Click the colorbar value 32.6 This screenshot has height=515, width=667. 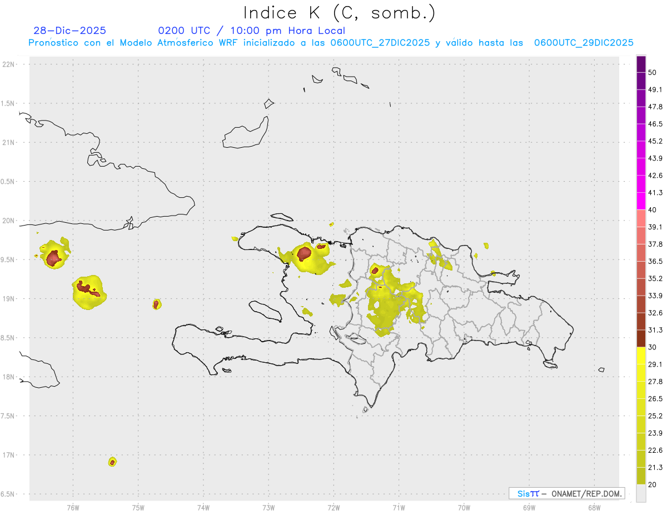pos(655,313)
